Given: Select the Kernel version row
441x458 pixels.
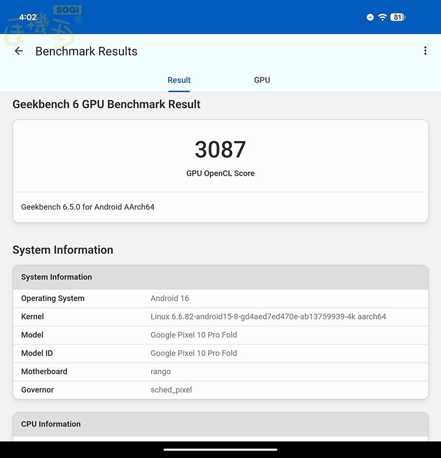Looking at the screenshot, I should point(220,317).
